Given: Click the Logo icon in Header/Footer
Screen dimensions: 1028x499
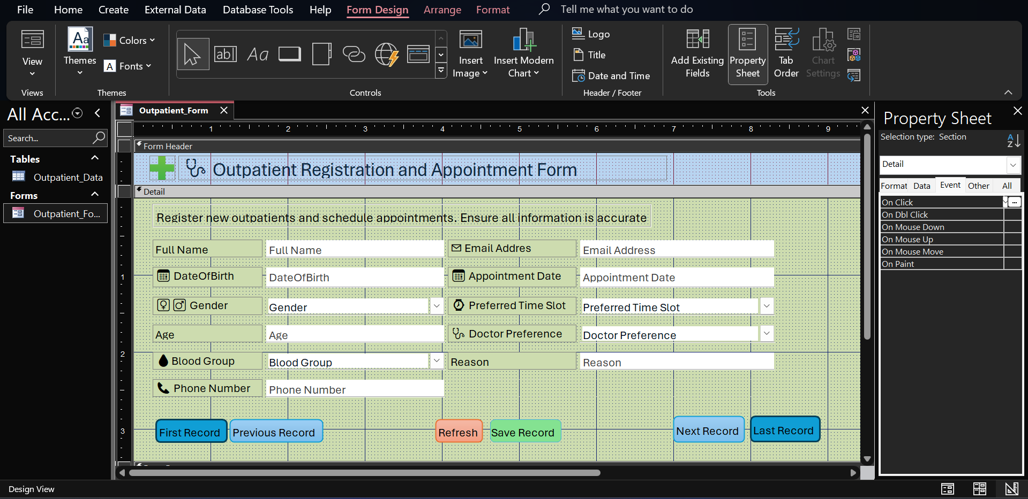Looking at the screenshot, I should [578, 33].
